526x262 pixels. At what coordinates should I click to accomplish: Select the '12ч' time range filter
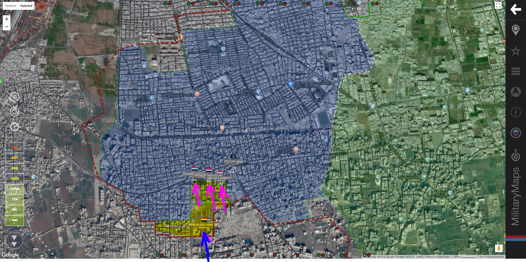tap(15, 199)
